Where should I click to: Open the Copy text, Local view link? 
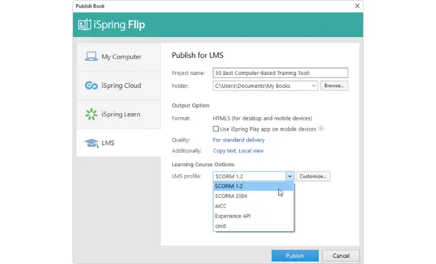238,151
